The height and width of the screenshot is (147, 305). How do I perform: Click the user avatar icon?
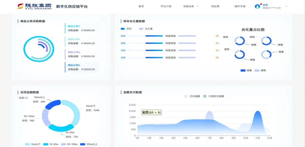point(257,6)
